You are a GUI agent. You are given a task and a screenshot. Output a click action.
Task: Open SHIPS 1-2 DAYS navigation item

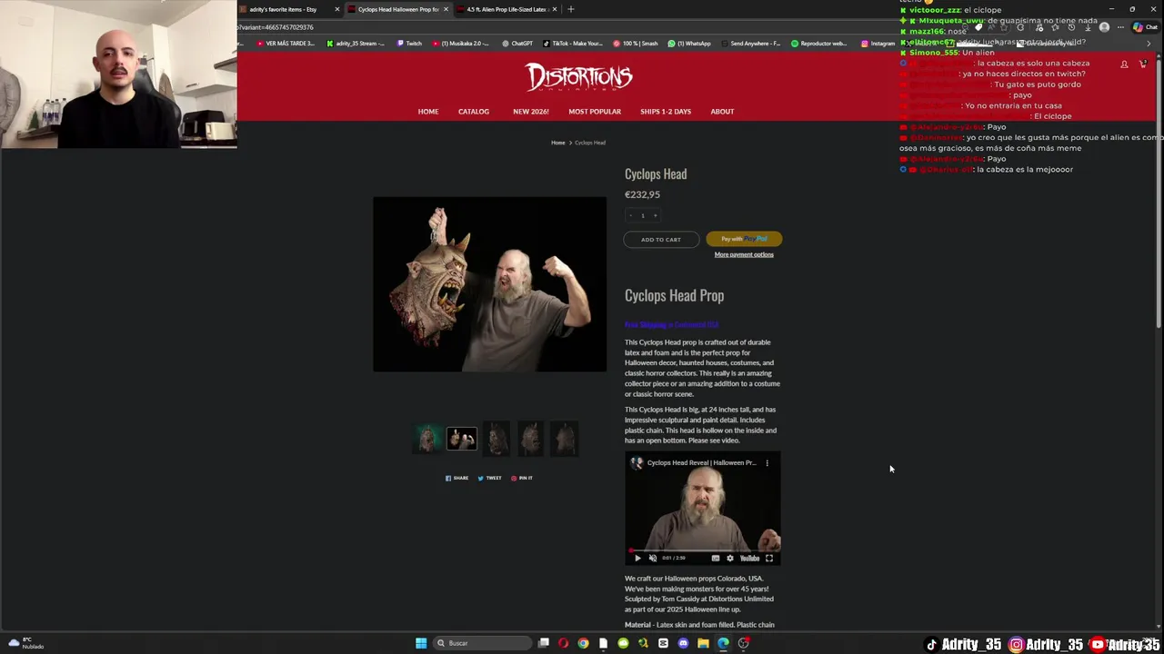(x=666, y=112)
